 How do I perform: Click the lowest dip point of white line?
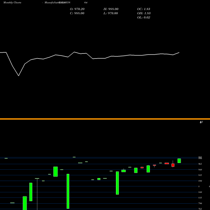18,76
